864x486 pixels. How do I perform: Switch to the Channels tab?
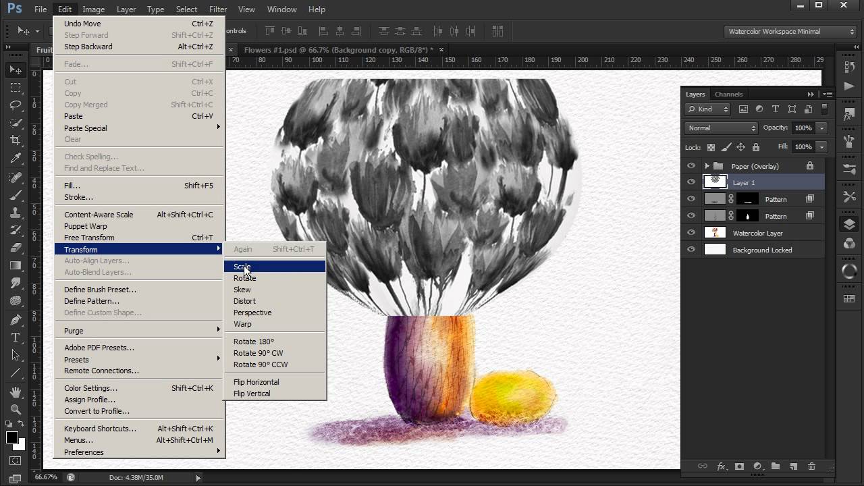pos(728,94)
